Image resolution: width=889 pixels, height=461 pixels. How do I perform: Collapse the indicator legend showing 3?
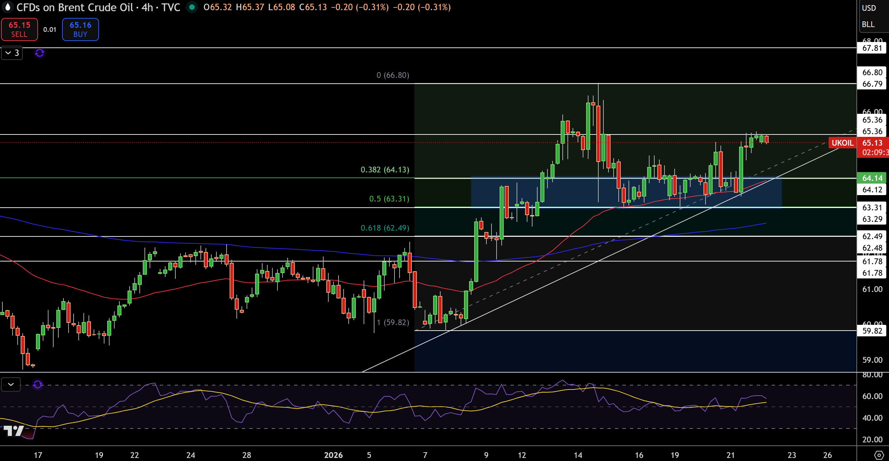(12, 53)
